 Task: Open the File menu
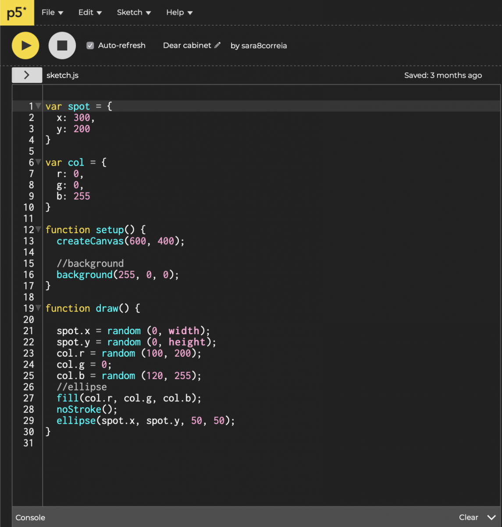click(x=52, y=12)
